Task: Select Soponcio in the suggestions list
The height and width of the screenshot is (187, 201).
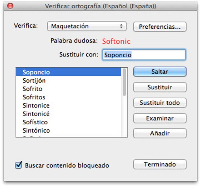Action: pyautogui.click(x=69, y=72)
